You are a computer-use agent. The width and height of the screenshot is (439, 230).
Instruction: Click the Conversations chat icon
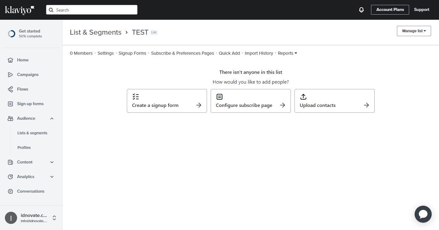pyautogui.click(x=10, y=191)
